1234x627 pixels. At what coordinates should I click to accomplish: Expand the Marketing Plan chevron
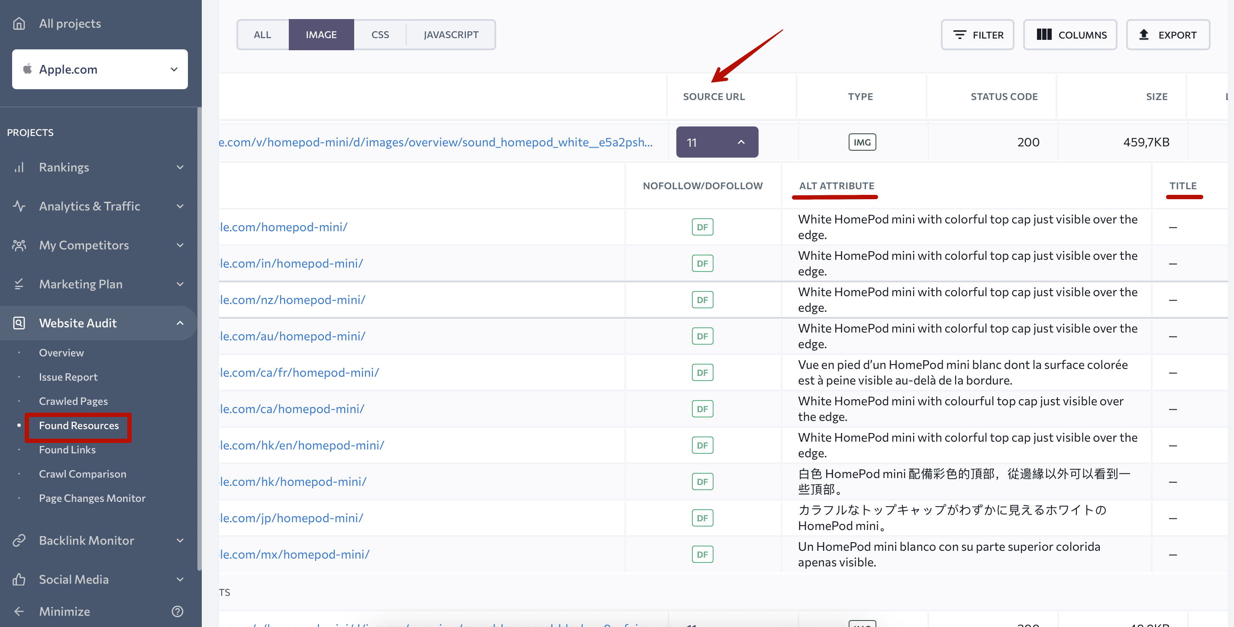point(180,284)
